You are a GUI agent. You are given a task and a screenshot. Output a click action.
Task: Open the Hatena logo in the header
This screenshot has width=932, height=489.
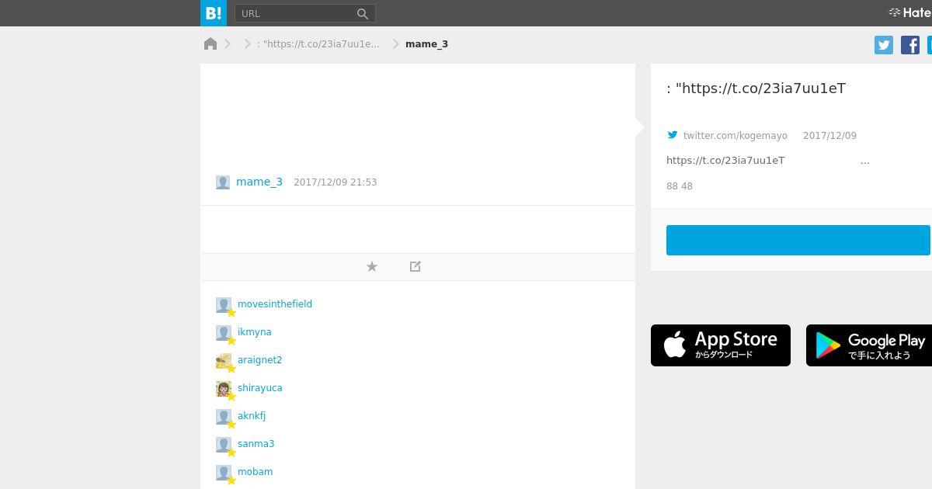pos(910,12)
